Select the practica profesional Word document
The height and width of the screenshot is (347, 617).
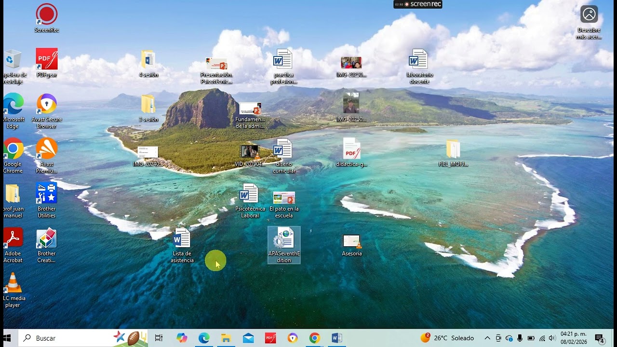pos(283,67)
